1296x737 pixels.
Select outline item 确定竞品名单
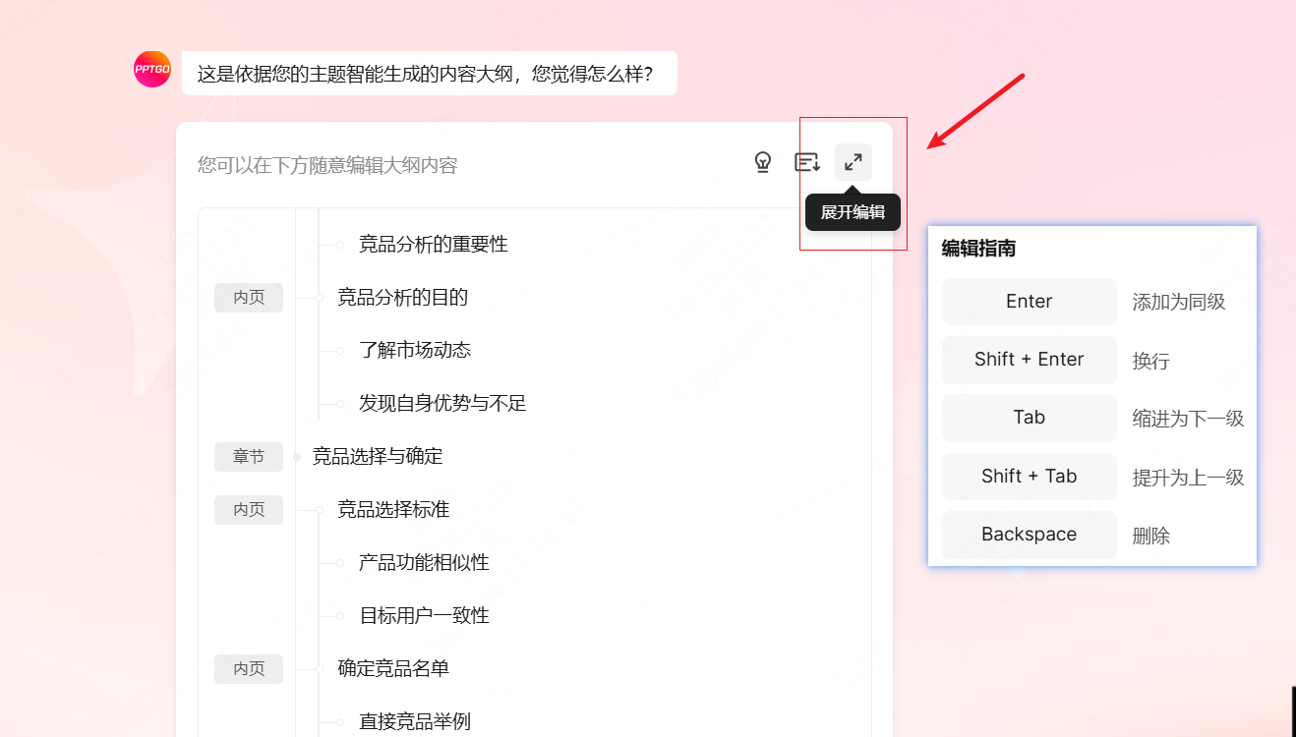393,668
